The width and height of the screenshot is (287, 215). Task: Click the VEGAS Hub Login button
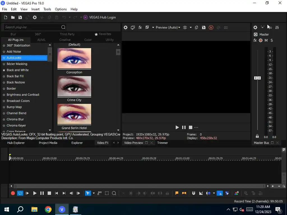click(99, 17)
